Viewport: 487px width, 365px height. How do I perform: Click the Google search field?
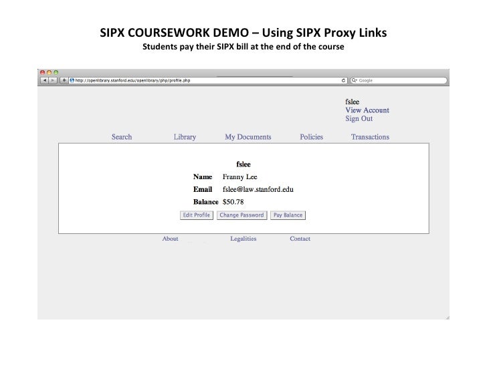pos(399,80)
